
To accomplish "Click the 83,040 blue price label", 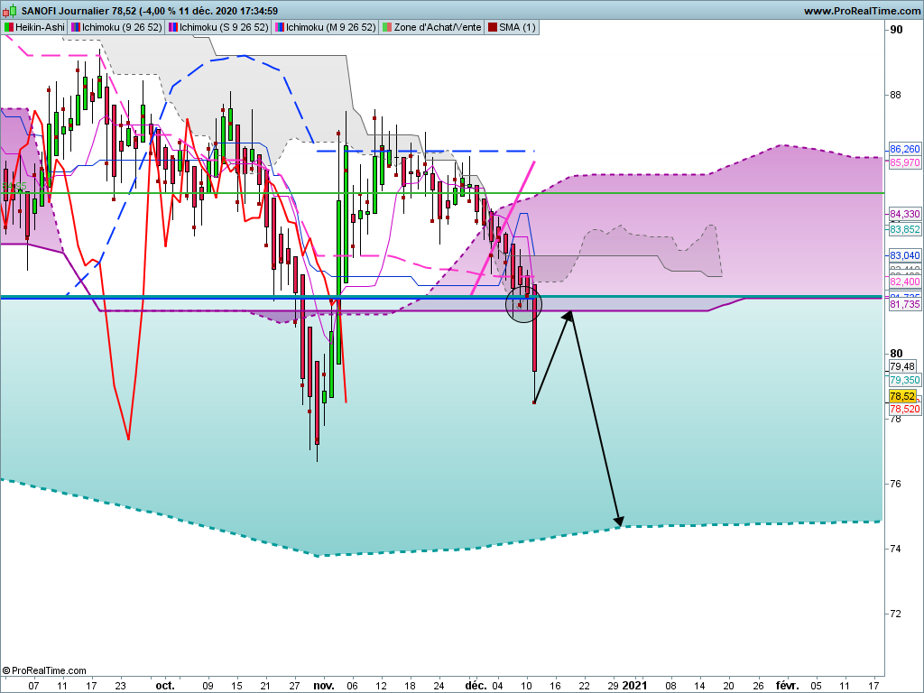I will tap(904, 255).
